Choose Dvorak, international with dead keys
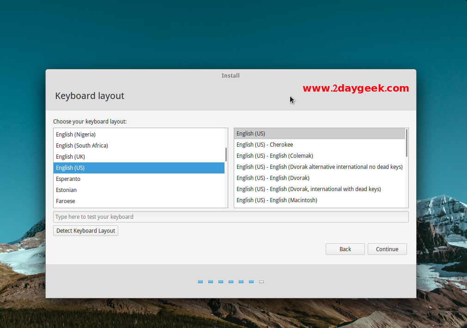The width and height of the screenshot is (467, 328). coord(309,189)
